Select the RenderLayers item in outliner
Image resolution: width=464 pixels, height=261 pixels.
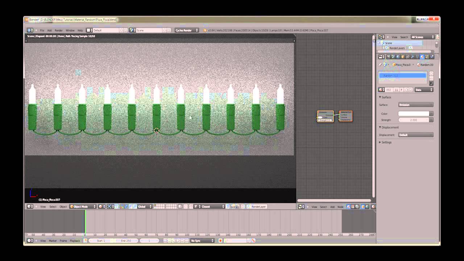(x=397, y=48)
